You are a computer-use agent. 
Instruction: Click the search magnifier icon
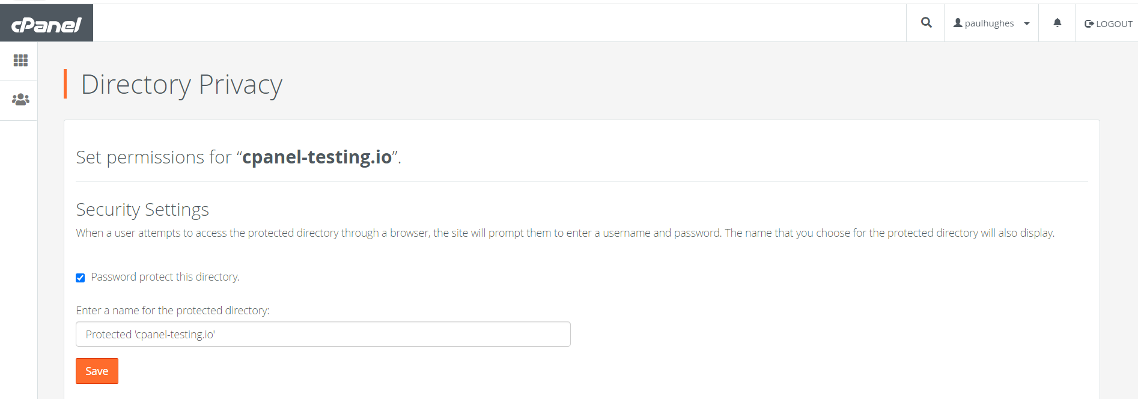point(926,23)
